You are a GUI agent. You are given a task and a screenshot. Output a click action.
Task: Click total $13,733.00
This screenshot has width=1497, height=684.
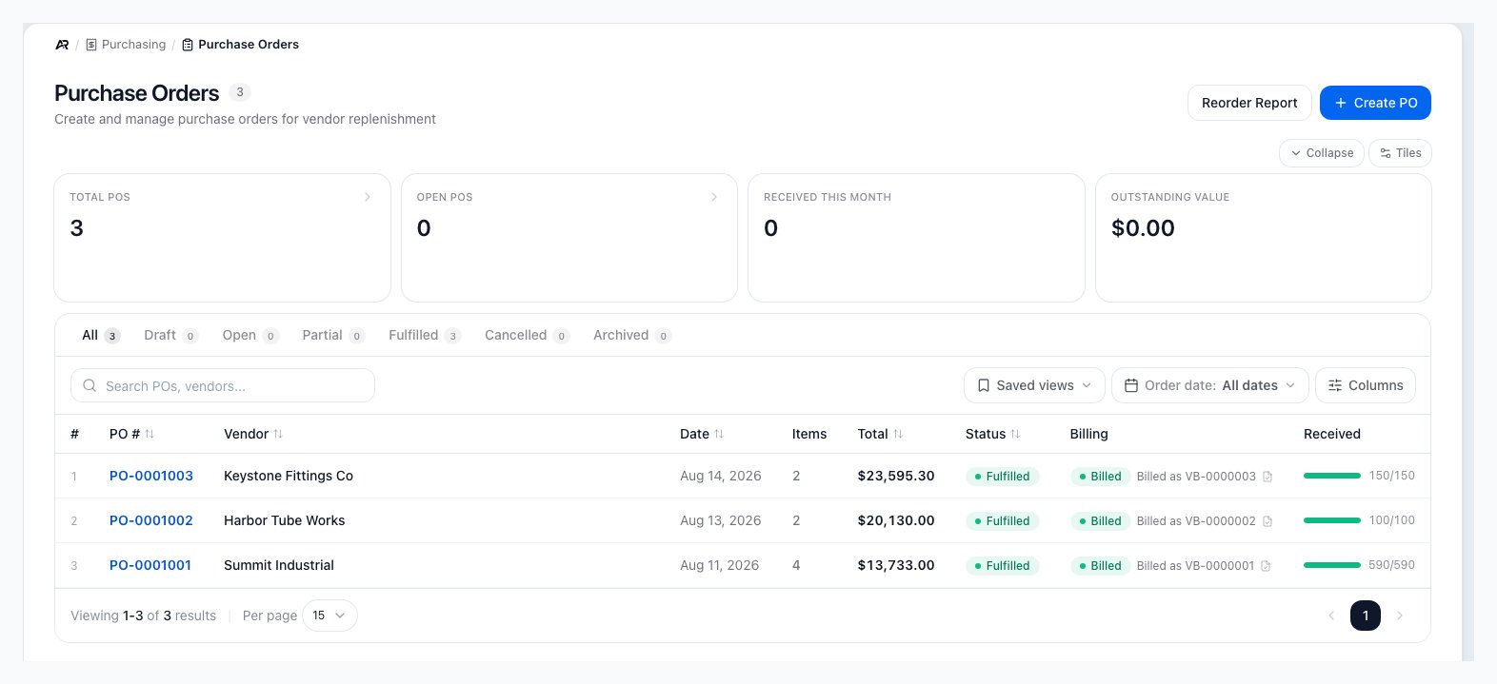click(x=896, y=565)
